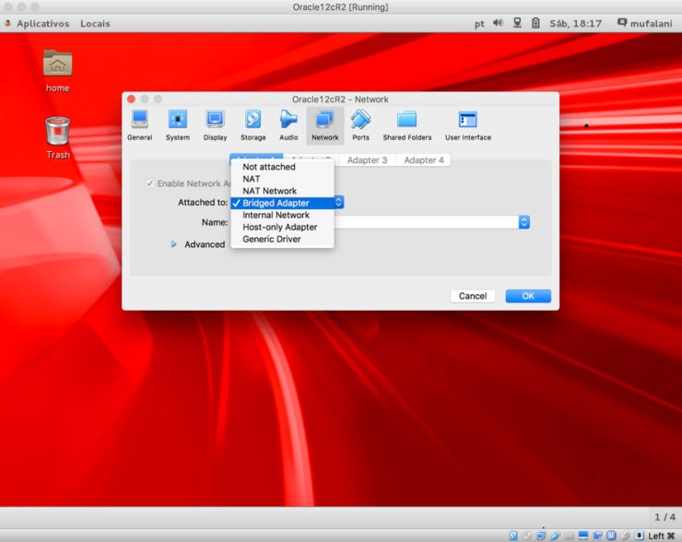Toggle Enable Network Adapter checkbox

pos(150,183)
